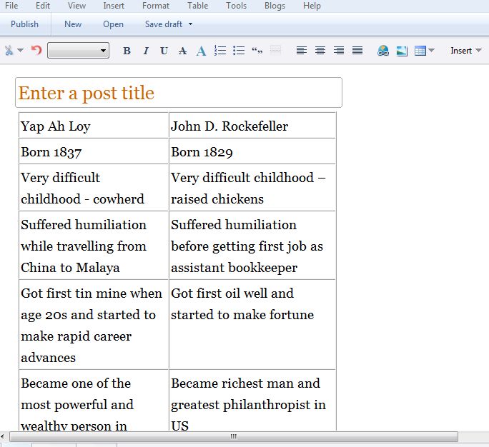Expand the Save draft dropdown arrow

(191, 24)
